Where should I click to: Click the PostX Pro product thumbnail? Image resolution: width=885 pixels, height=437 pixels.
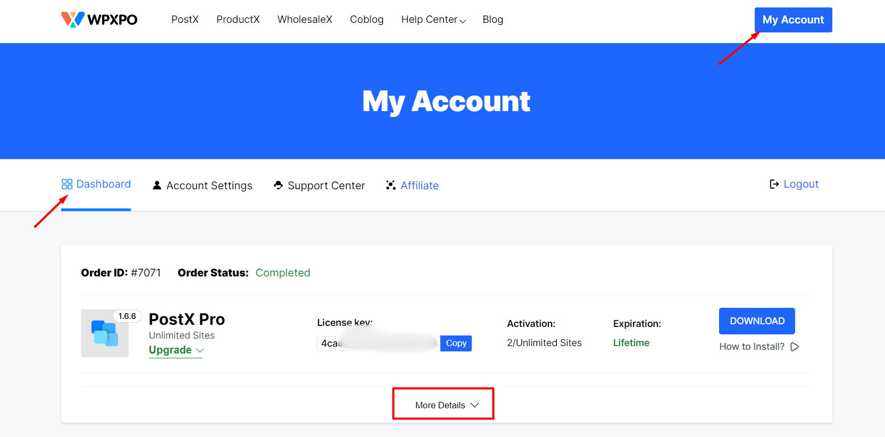click(x=105, y=333)
